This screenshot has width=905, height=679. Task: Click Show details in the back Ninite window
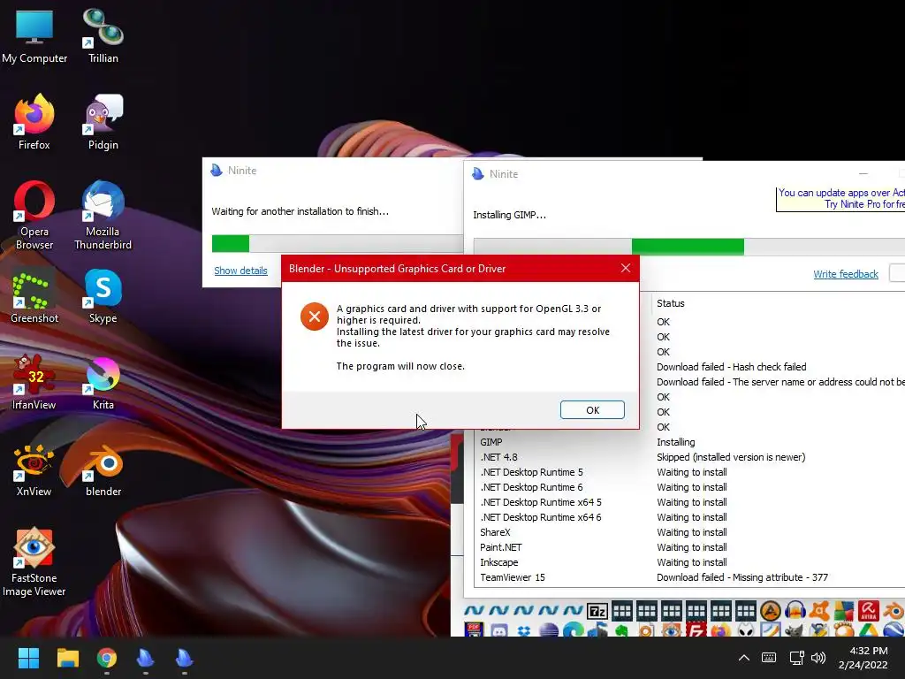(x=240, y=271)
